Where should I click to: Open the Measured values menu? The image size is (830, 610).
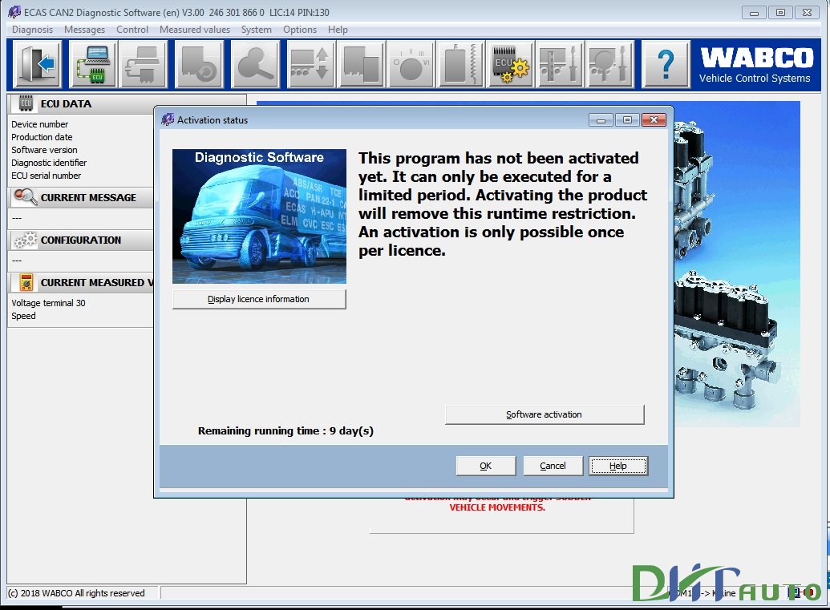pos(194,30)
